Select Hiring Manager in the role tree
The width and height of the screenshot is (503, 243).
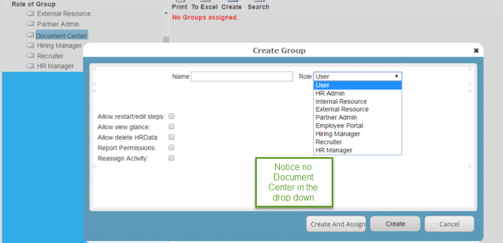tap(59, 46)
